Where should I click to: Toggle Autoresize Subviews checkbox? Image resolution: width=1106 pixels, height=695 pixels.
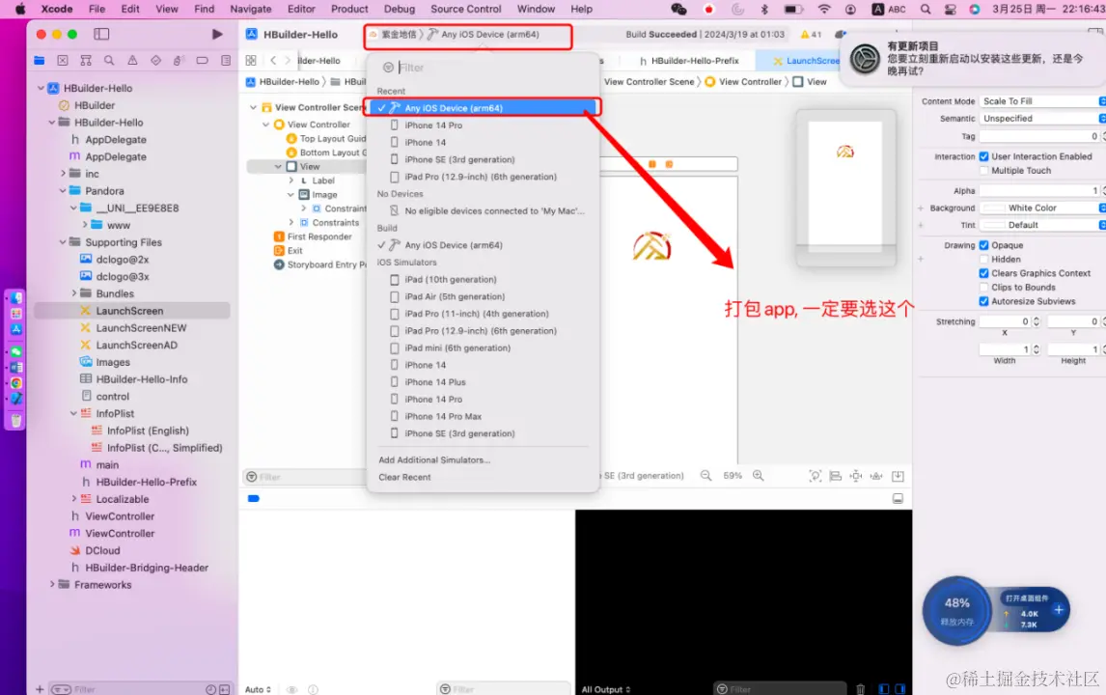(984, 301)
